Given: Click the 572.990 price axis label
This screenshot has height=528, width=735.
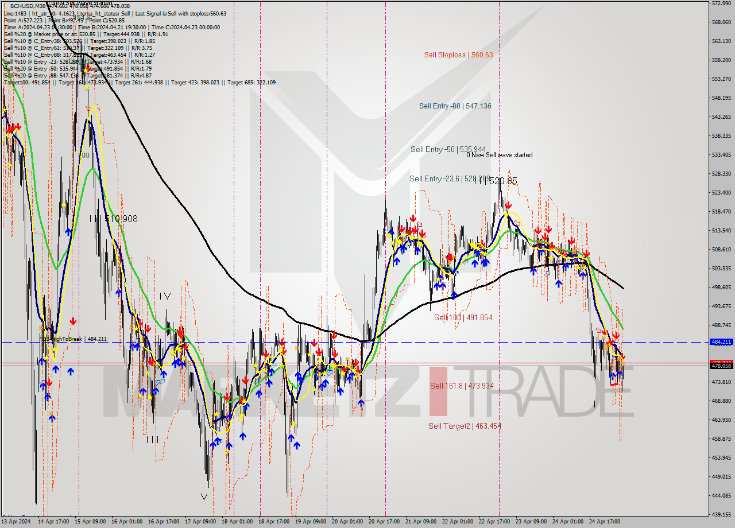Looking at the screenshot, I should point(721,3).
